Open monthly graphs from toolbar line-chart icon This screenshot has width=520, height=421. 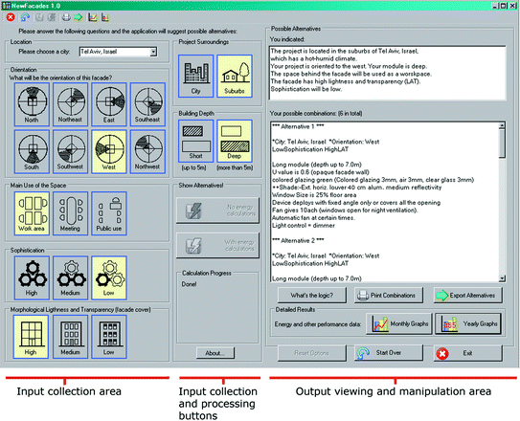(x=93, y=17)
